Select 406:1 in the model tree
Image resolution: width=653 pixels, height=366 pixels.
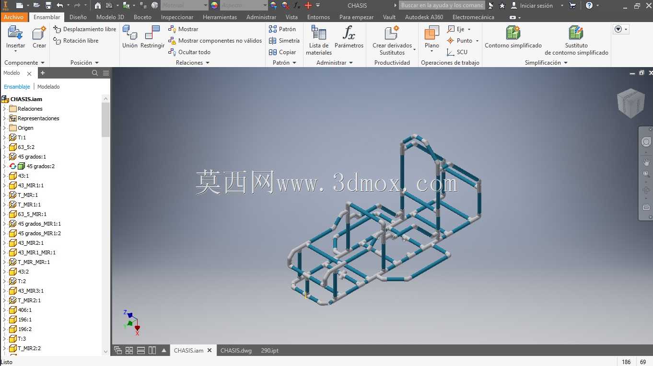25,310
